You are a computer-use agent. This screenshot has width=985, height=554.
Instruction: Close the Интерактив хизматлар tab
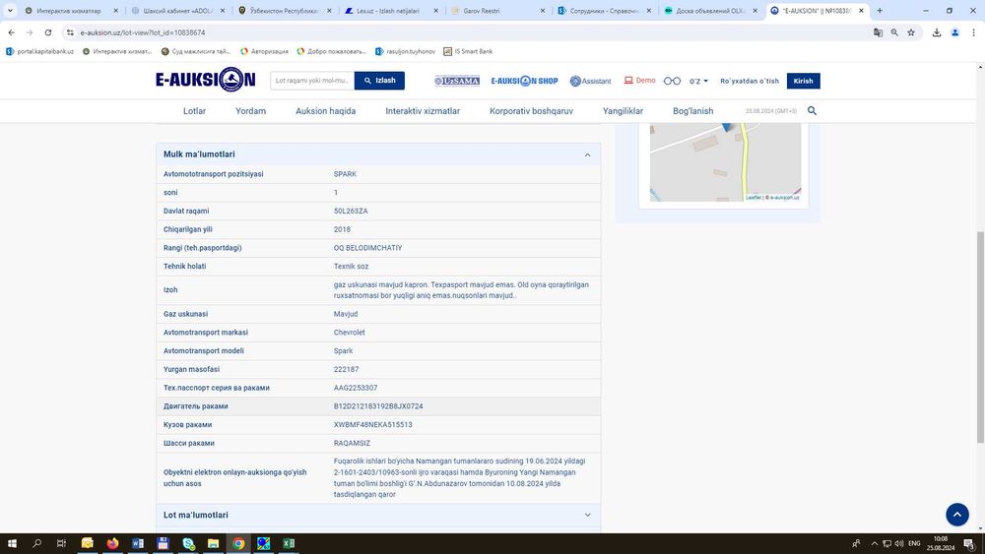point(115,11)
